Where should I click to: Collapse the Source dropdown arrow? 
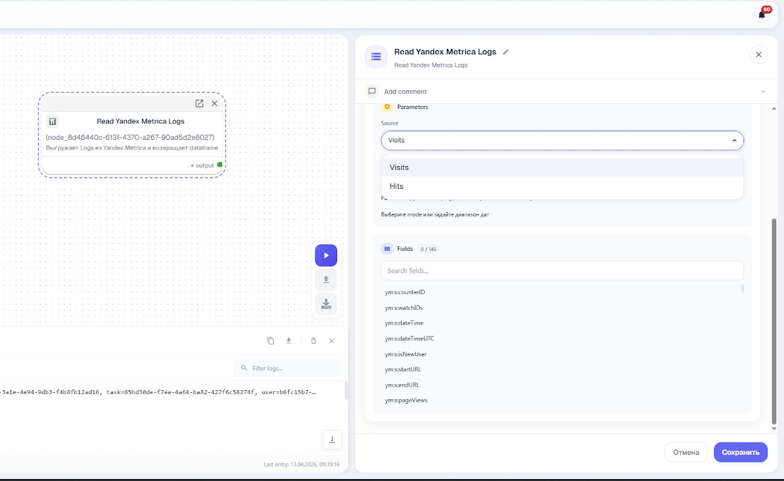(x=734, y=141)
